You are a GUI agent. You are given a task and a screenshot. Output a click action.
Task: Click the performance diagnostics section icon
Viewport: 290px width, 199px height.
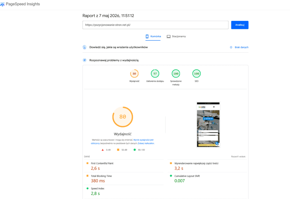point(84,60)
